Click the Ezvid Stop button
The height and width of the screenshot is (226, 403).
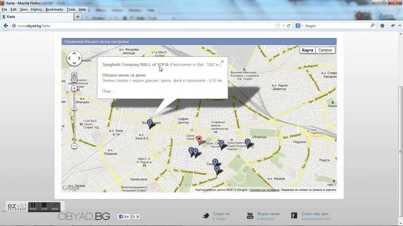pos(44,207)
